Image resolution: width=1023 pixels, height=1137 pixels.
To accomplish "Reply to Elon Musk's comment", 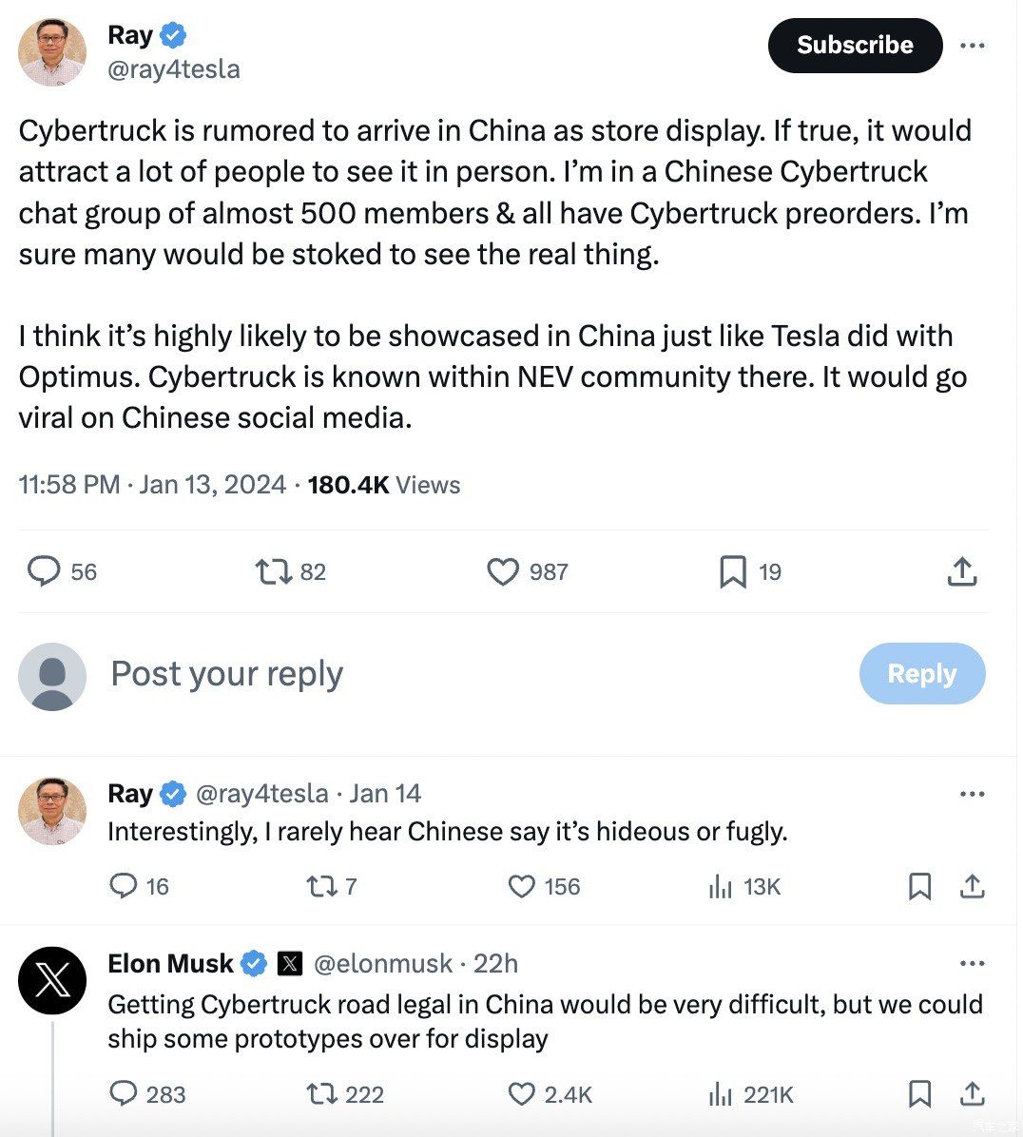I will coord(124,1094).
